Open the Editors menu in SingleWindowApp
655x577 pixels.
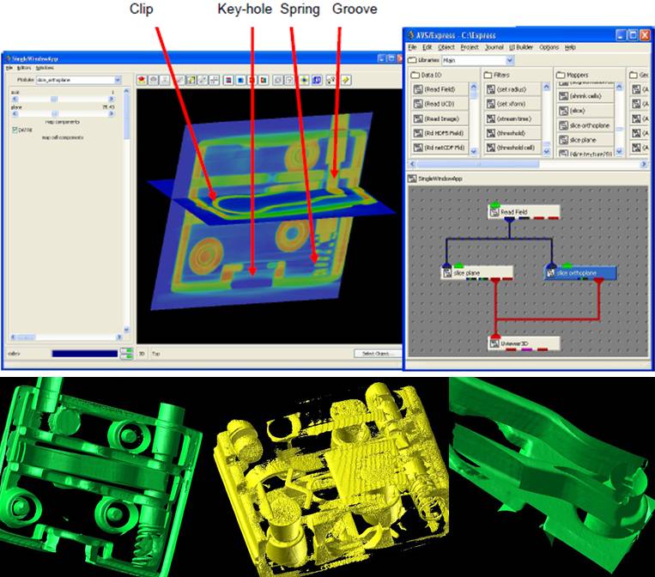click(x=23, y=67)
